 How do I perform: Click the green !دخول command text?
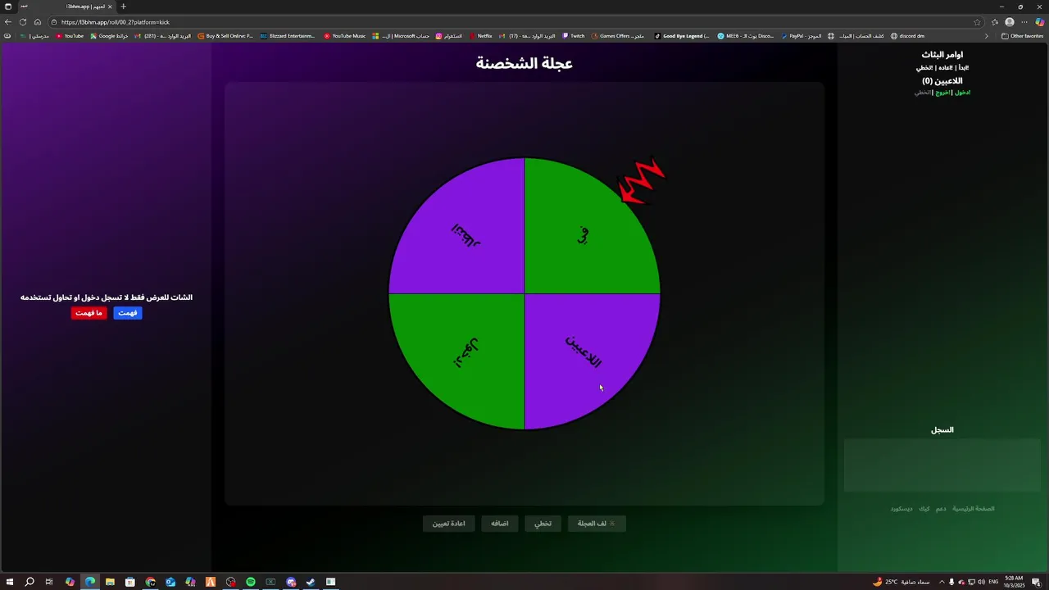(x=962, y=93)
